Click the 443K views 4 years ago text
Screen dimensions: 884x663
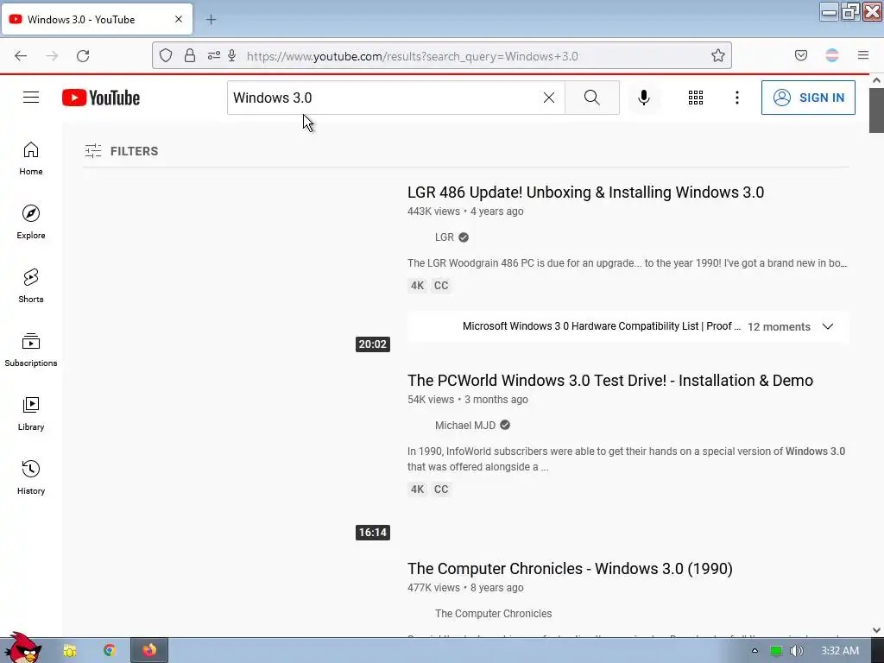coord(465,212)
